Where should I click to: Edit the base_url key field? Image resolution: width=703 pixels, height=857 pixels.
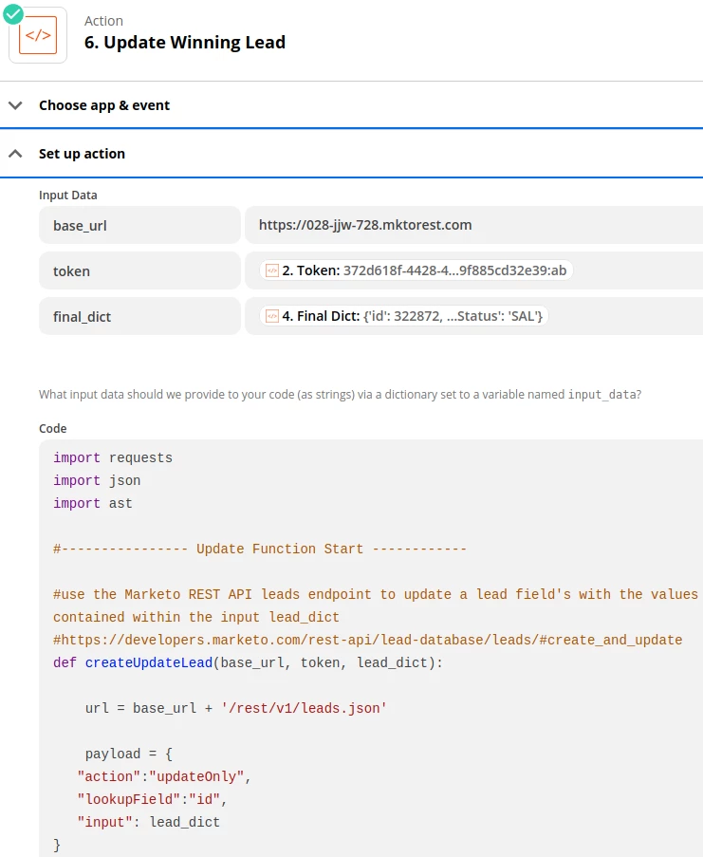[x=139, y=225]
